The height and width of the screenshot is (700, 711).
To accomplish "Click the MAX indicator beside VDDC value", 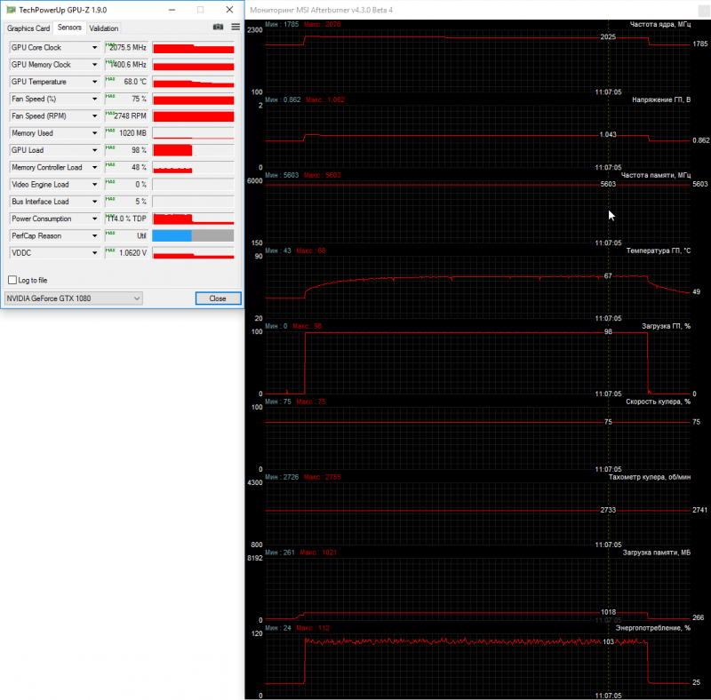I will [109, 251].
